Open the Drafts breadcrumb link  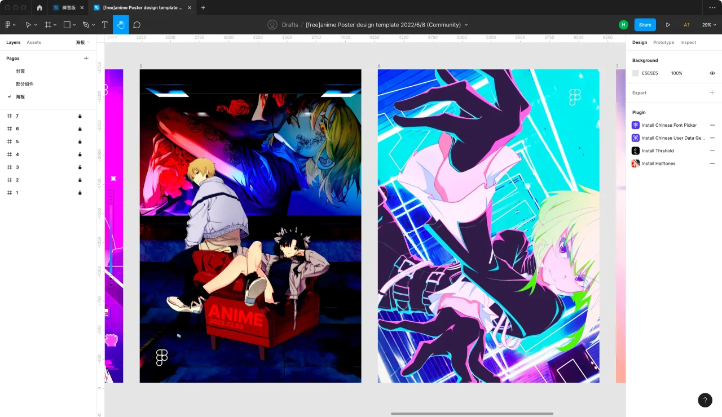pyautogui.click(x=290, y=25)
